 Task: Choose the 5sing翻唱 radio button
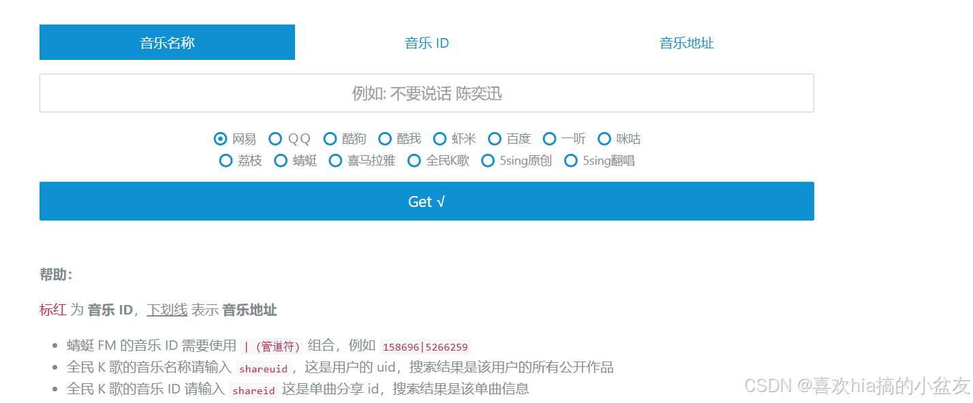click(x=571, y=161)
